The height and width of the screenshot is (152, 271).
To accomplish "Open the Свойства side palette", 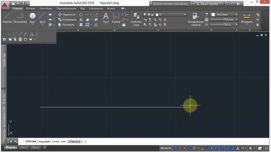I will [4, 60].
